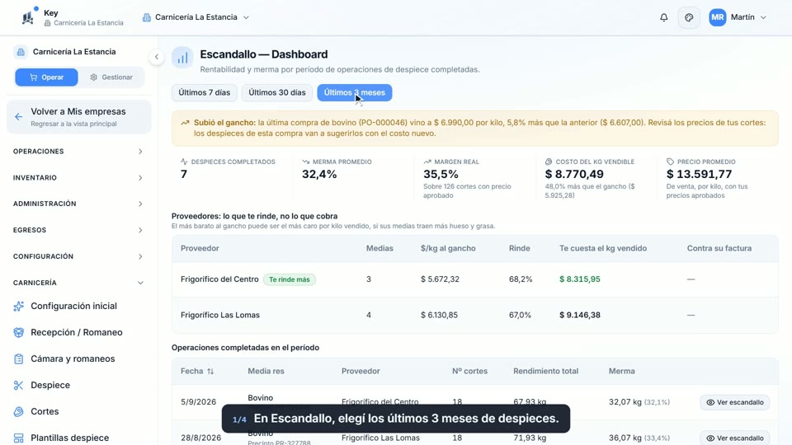Click the Recepción / Romaneo box icon

tap(19, 332)
